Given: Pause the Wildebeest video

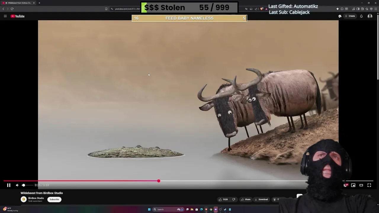Looking at the screenshot, I should (9, 185).
